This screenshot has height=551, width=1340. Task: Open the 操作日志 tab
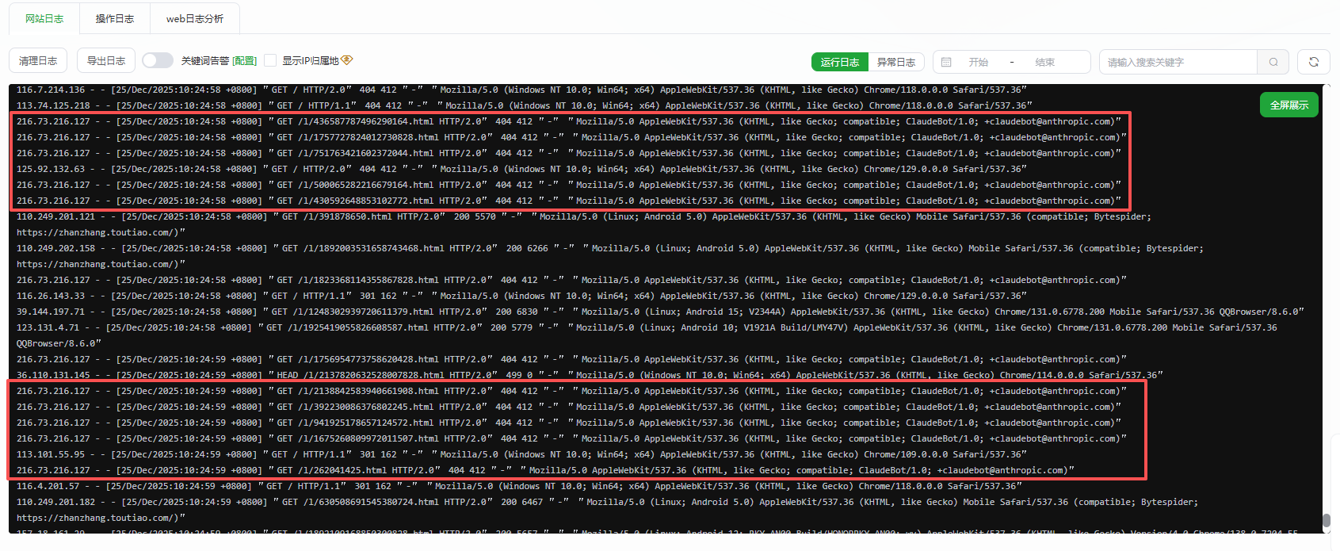click(115, 18)
